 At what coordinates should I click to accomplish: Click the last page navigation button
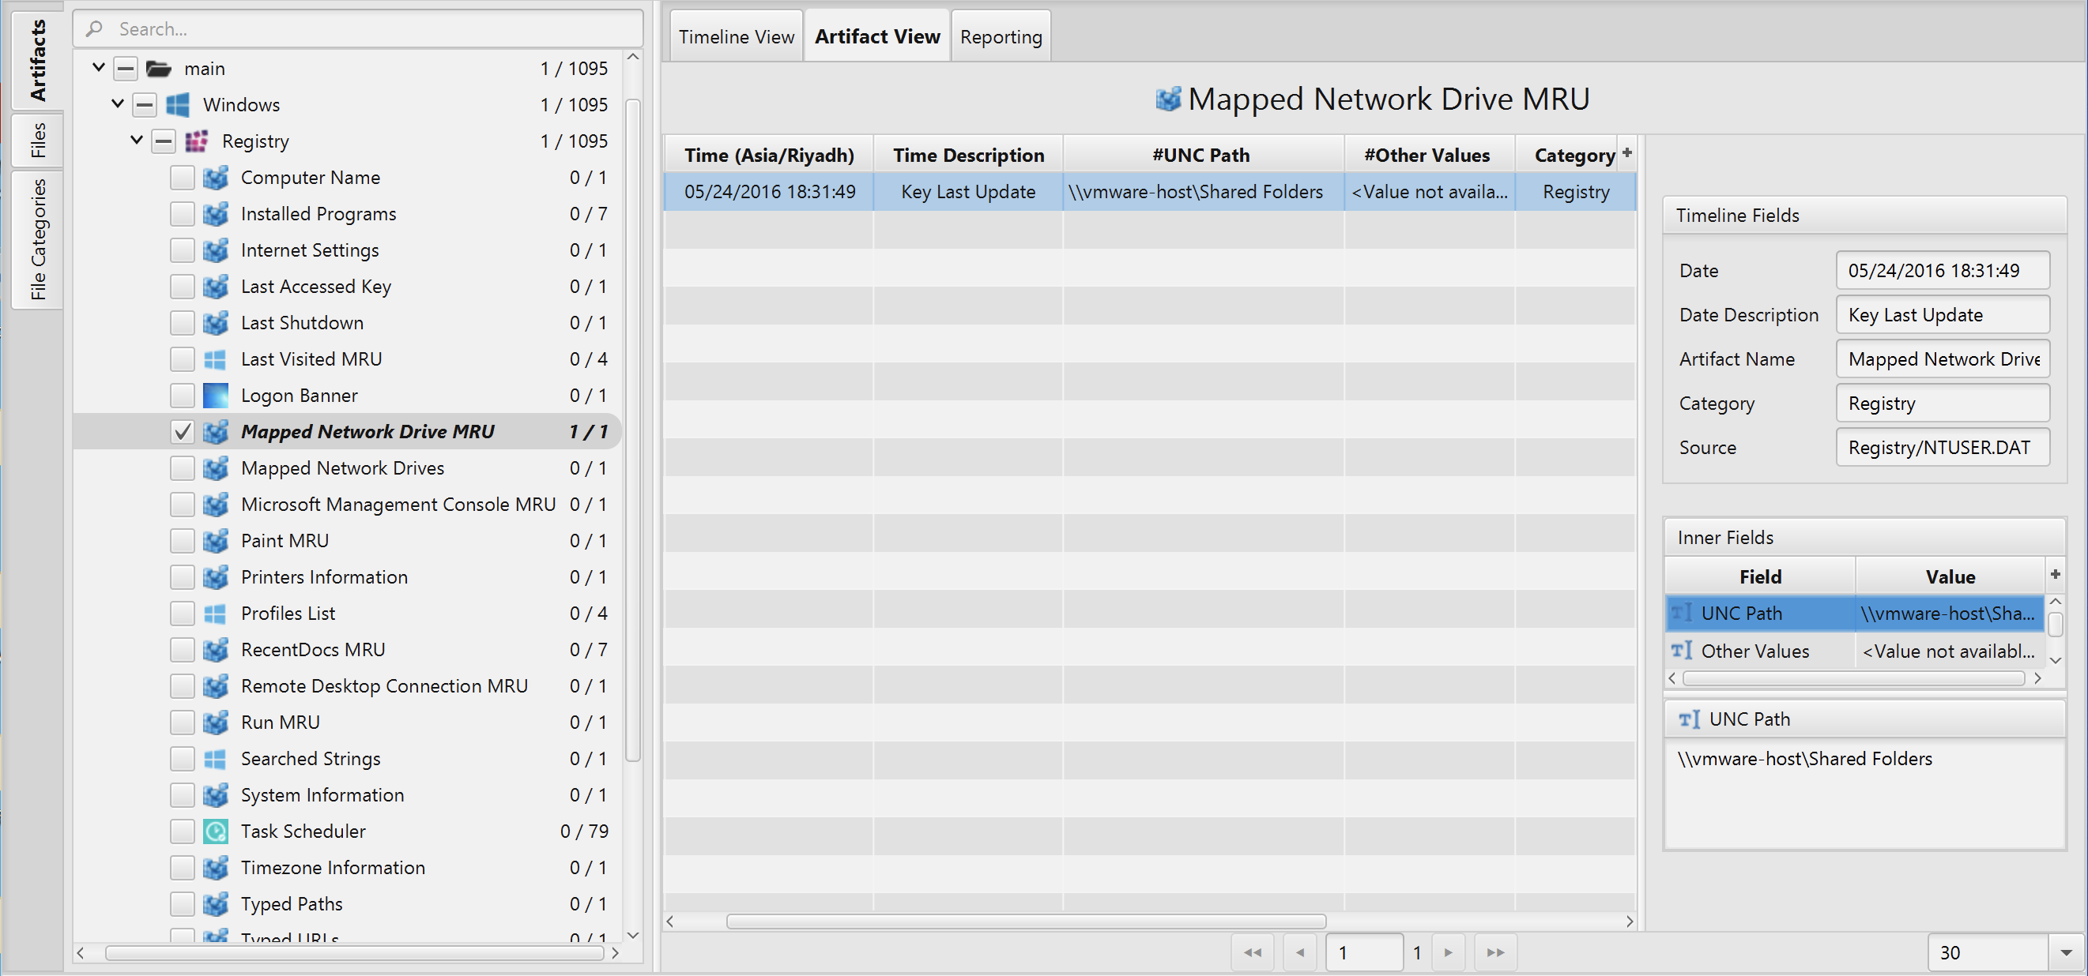tap(1495, 952)
